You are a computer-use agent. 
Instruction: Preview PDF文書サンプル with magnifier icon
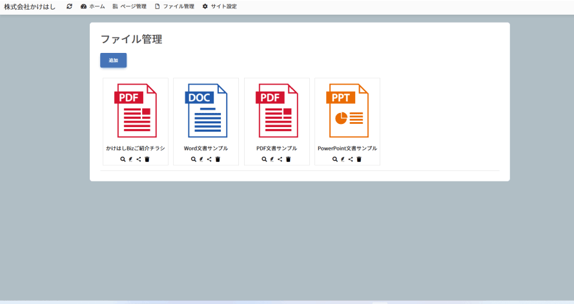[264, 159]
